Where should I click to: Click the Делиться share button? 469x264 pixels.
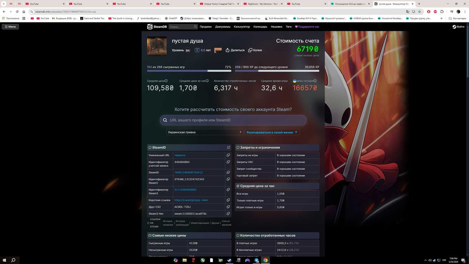coord(235,50)
